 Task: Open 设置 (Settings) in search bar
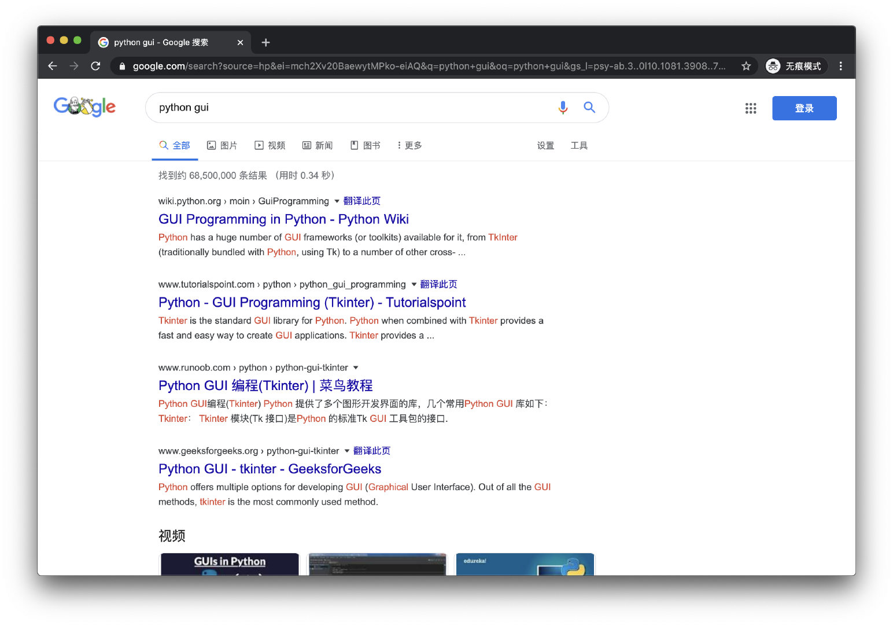click(545, 145)
